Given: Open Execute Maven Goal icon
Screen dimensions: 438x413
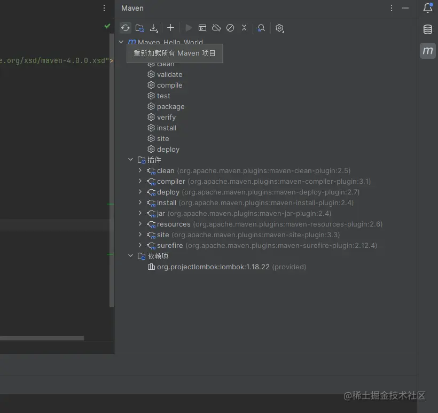Looking at the screenshot, I should [x=202, y=28].
